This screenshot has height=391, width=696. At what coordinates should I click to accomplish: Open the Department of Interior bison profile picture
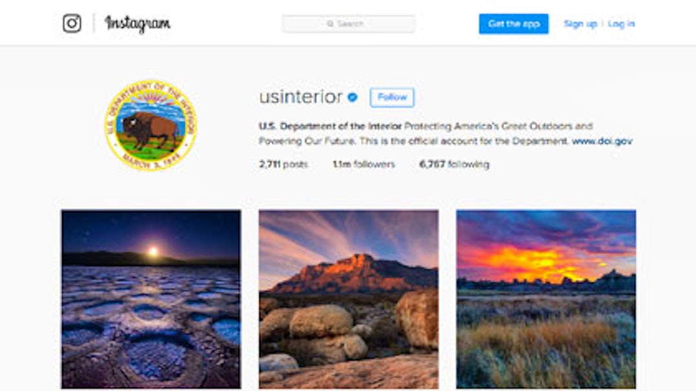coord(151,125)
